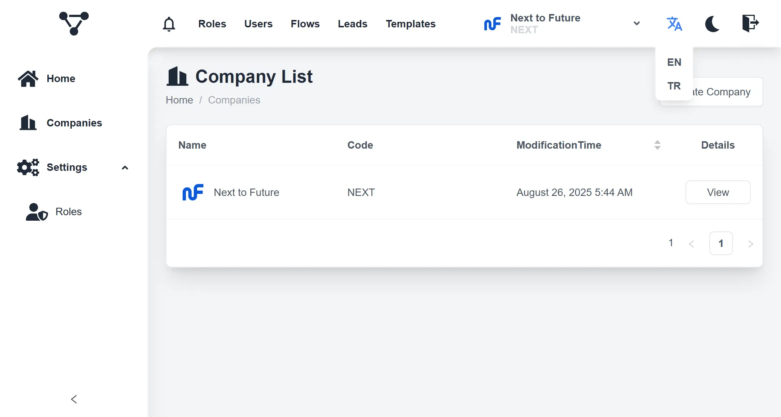
Task: Select EN language option
Action: [x=674, y=62]
